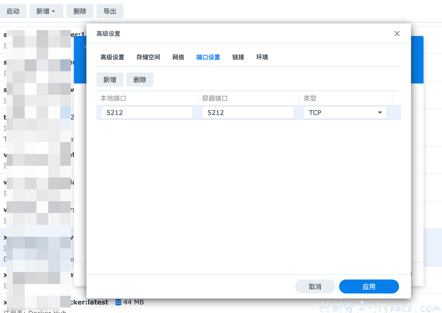Click 新增 to add a port mapping
The image size is (442, 313).
[x=110, y=79]
